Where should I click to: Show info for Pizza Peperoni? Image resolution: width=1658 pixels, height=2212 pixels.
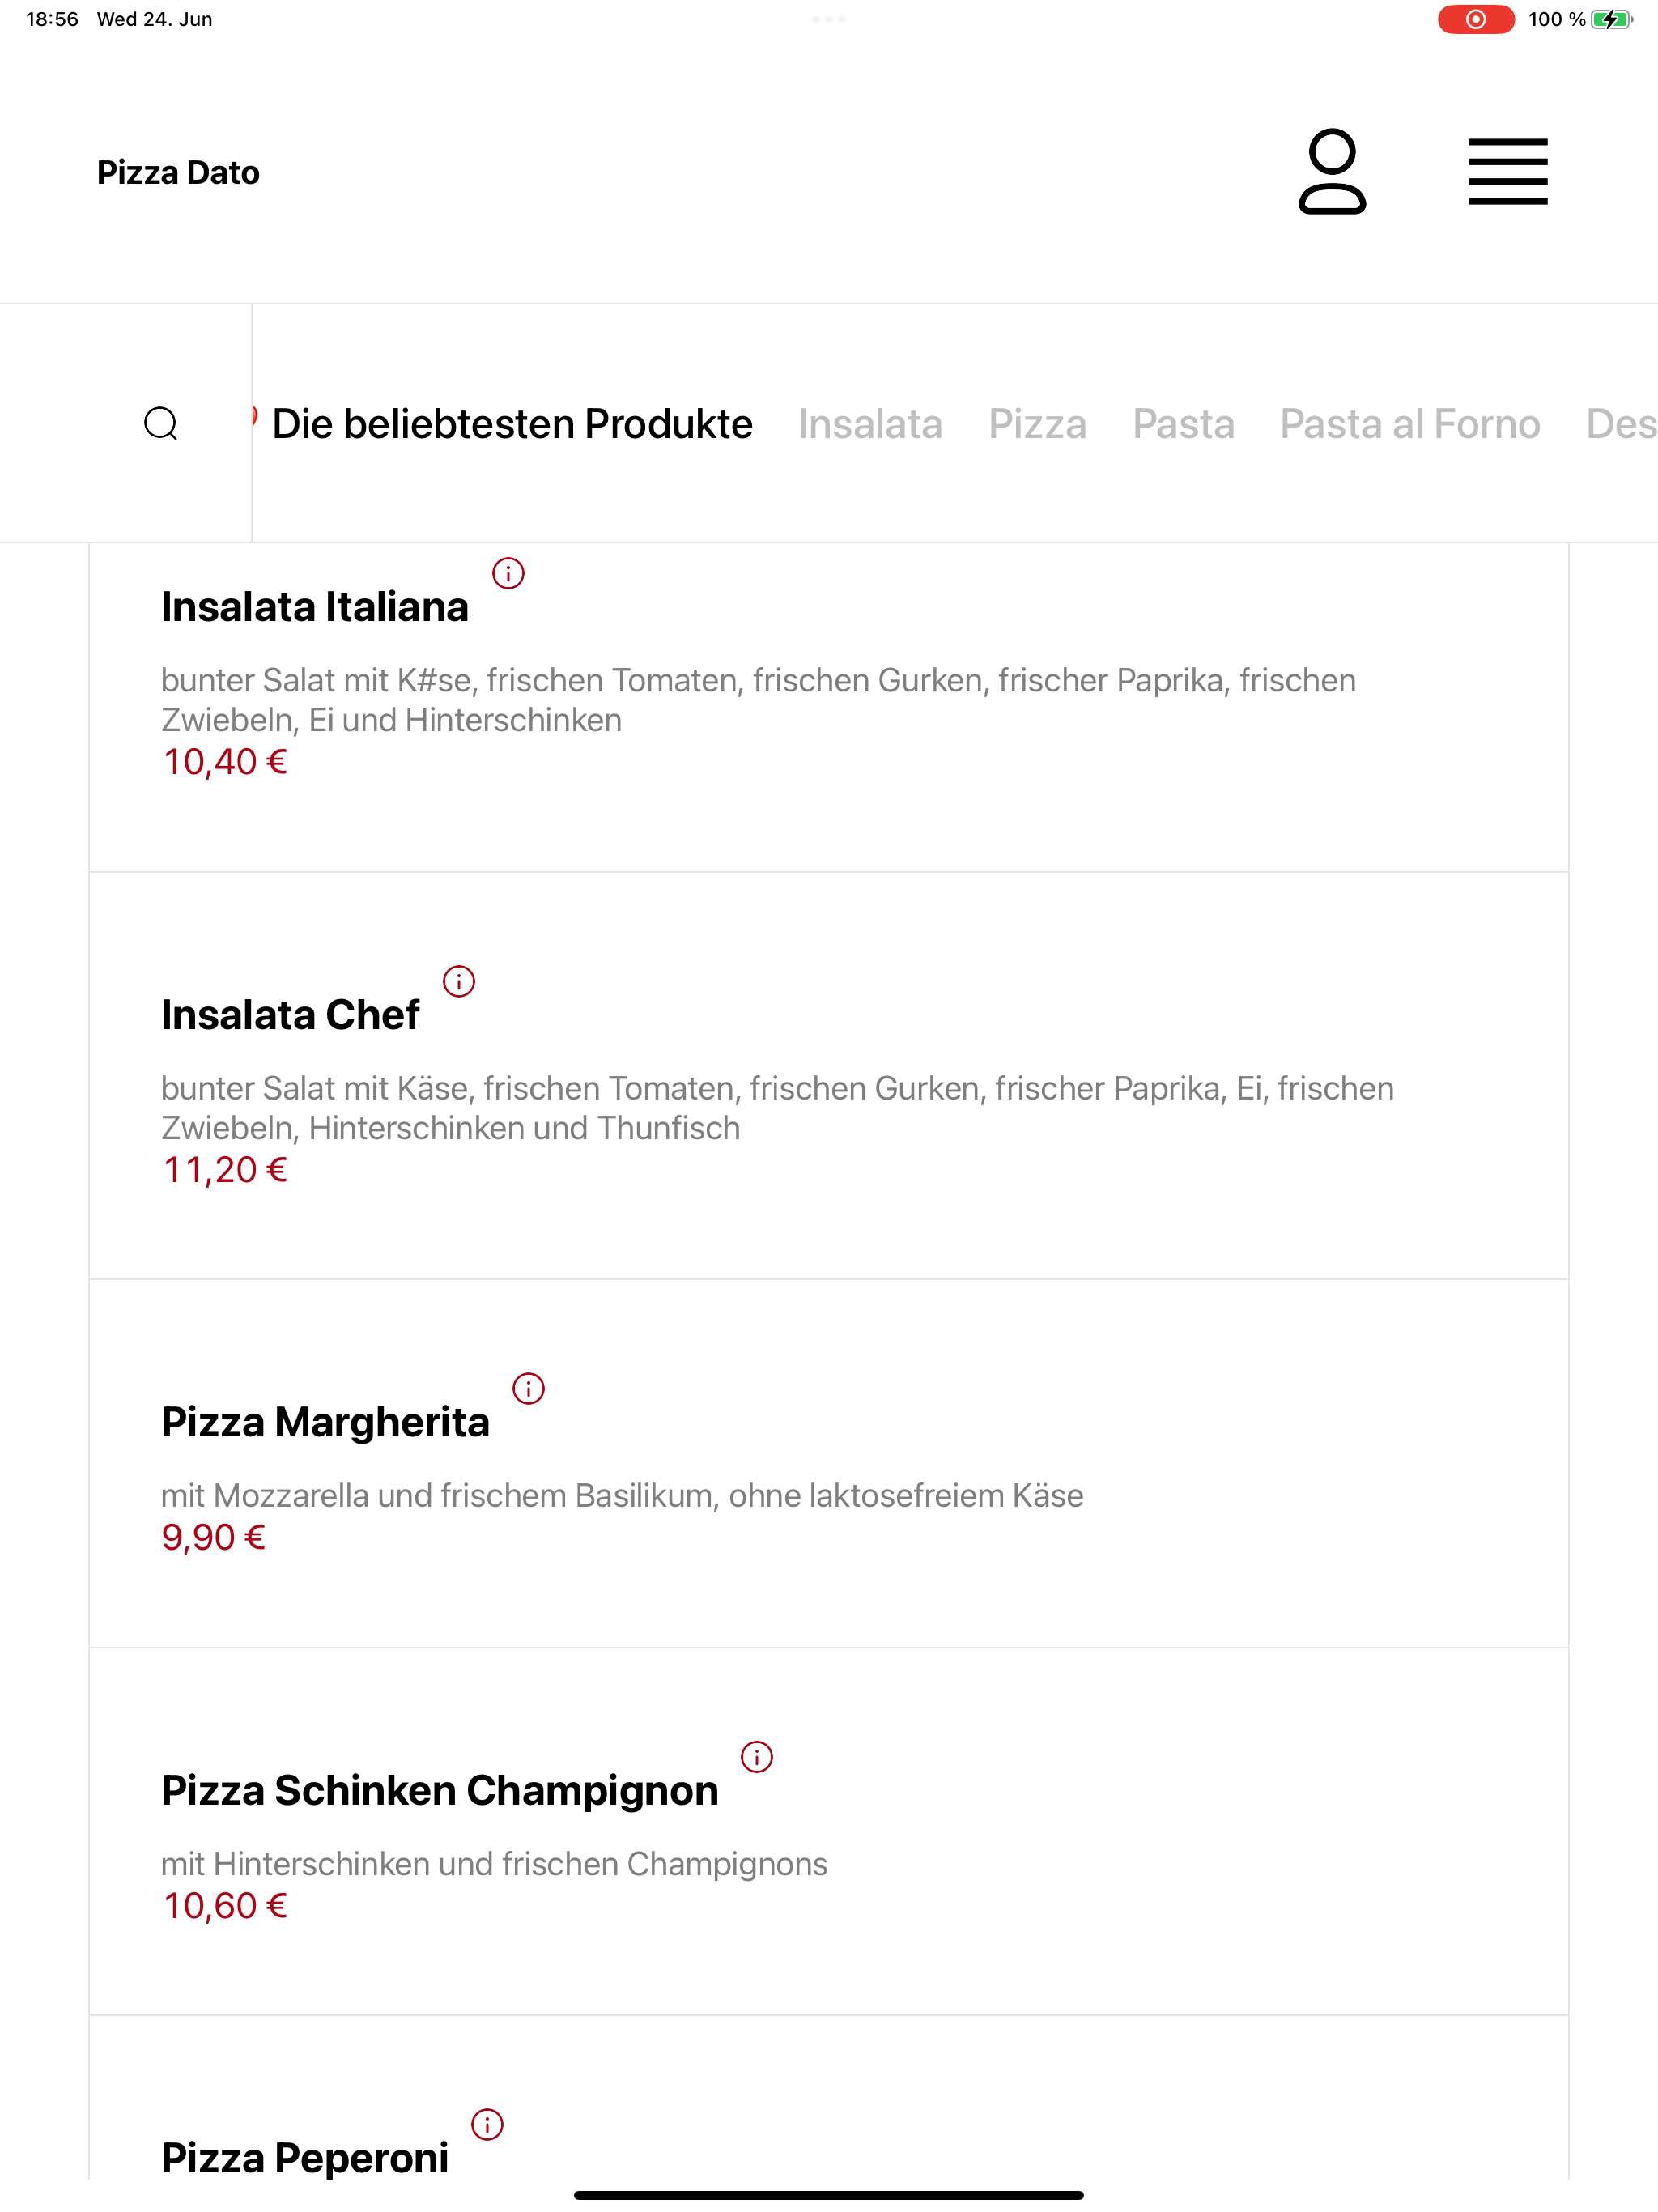click(x=487, y=2124)
